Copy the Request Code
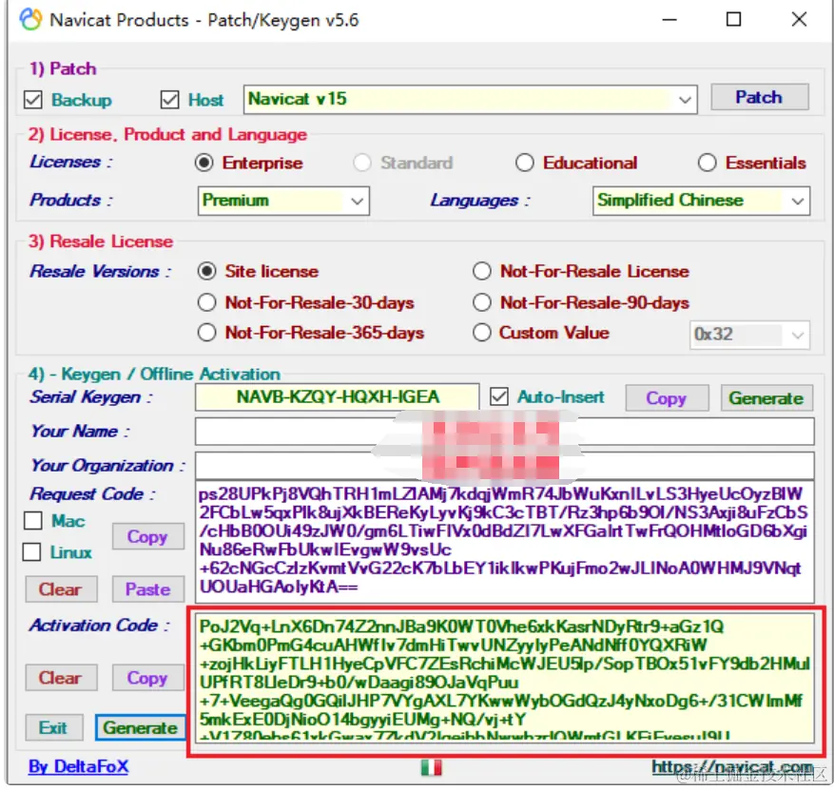The width and height of the screenshot is (834, 790). click(x=147, y=536)
